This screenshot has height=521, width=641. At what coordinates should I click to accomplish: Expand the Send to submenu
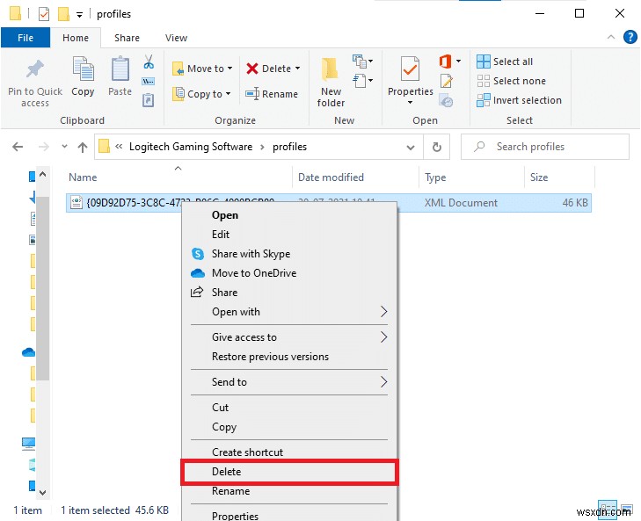coord(289,382)
